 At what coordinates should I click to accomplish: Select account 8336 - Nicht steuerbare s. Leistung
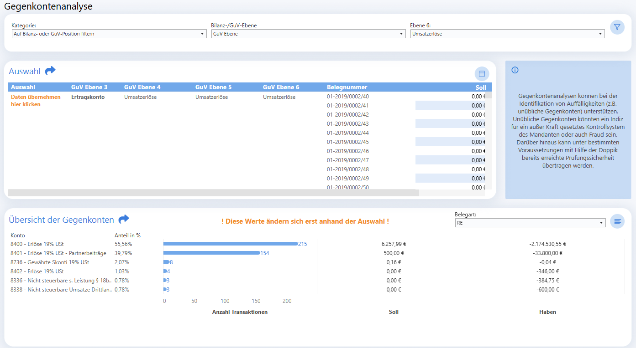(61, 281)
